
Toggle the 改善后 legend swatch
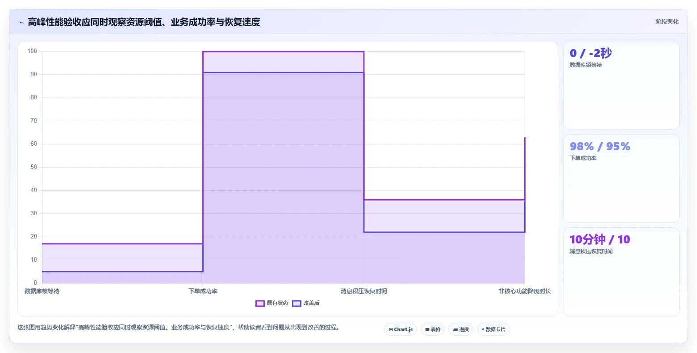(x=296, y=304)
